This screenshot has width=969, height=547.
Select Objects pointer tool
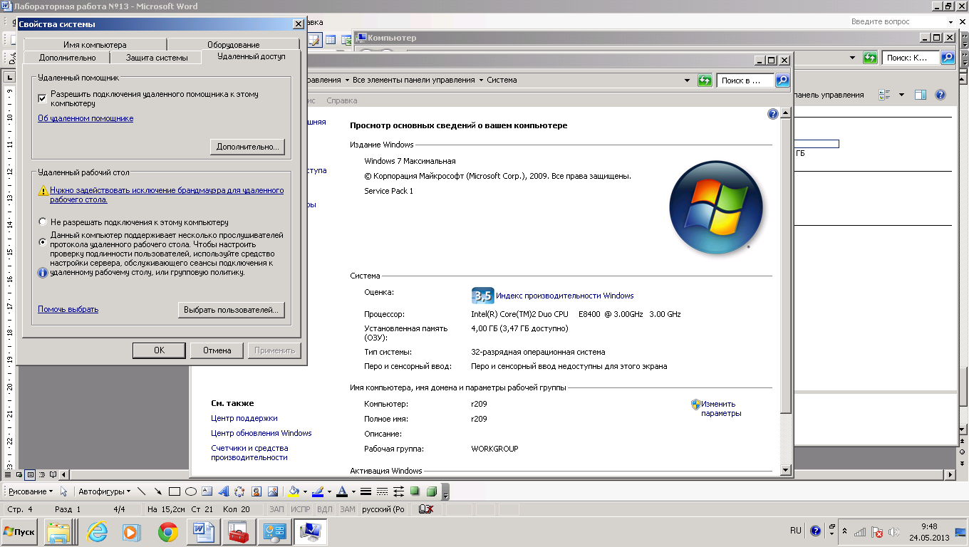(64, 491)
